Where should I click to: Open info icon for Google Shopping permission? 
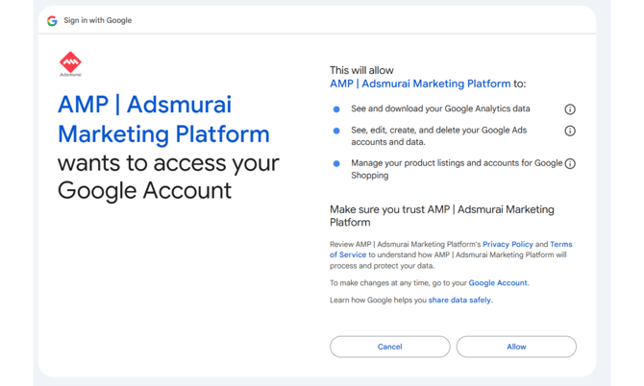[x=570, y=163]
